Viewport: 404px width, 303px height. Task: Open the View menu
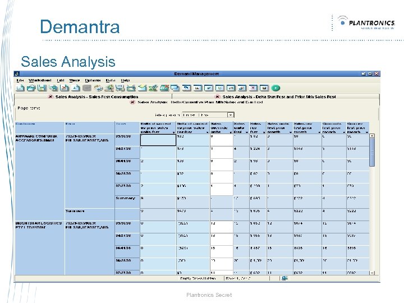(x=75, y=80)
